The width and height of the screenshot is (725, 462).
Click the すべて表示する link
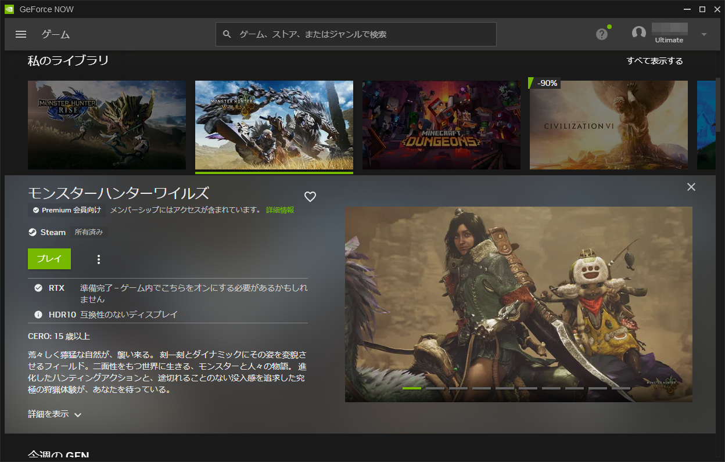tap(655, 60)
